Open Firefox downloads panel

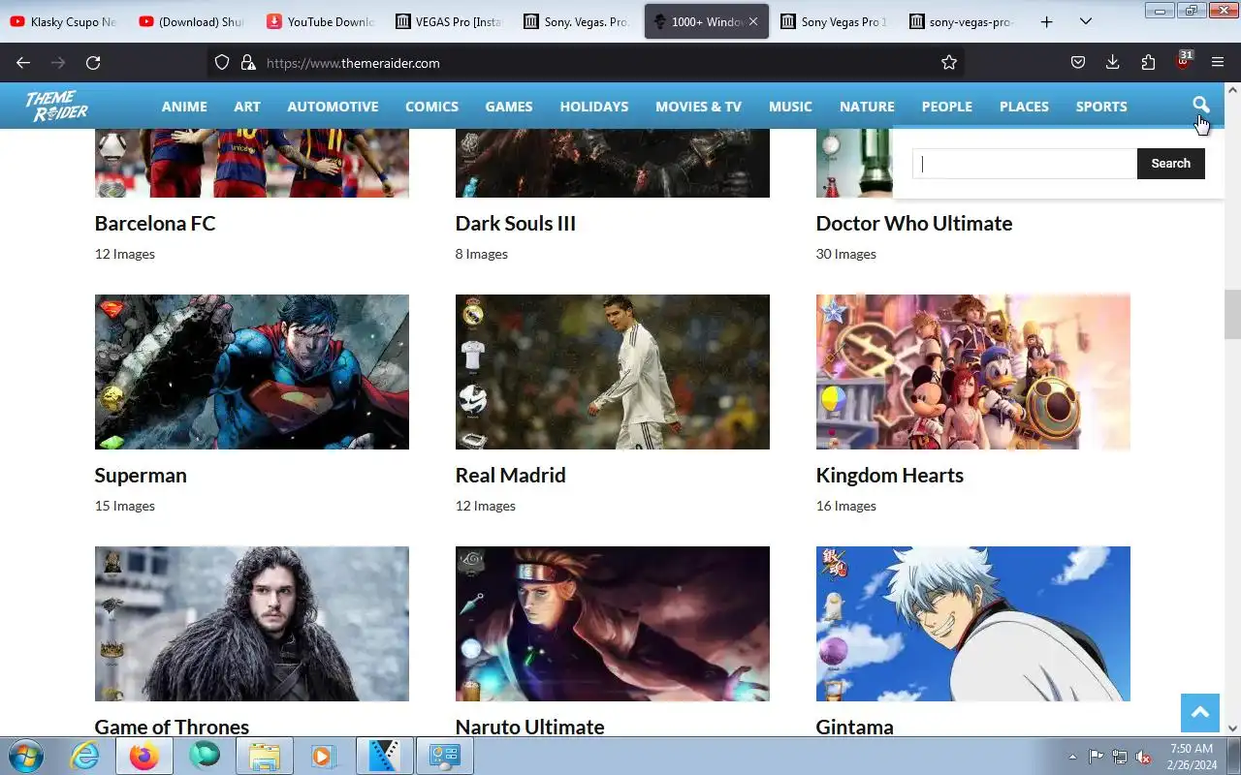(1113, 62)
